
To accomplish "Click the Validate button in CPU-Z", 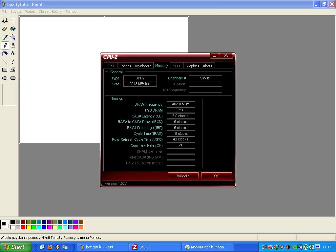I will coord(183,176).
